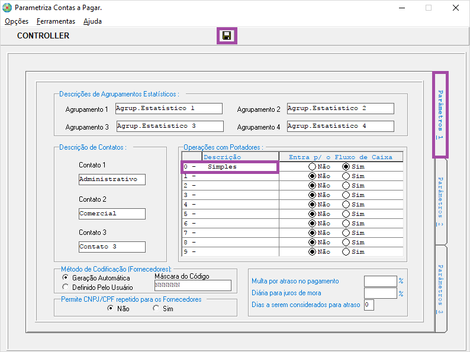Screen dimensions: 470x352
Task: Click the Contato 3 input field
Action: (112, 247)
